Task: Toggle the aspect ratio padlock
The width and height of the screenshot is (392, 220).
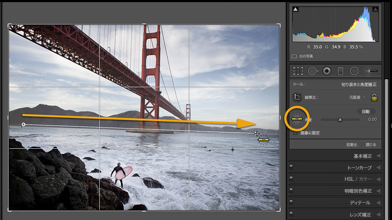Action: tap(374, 97)
